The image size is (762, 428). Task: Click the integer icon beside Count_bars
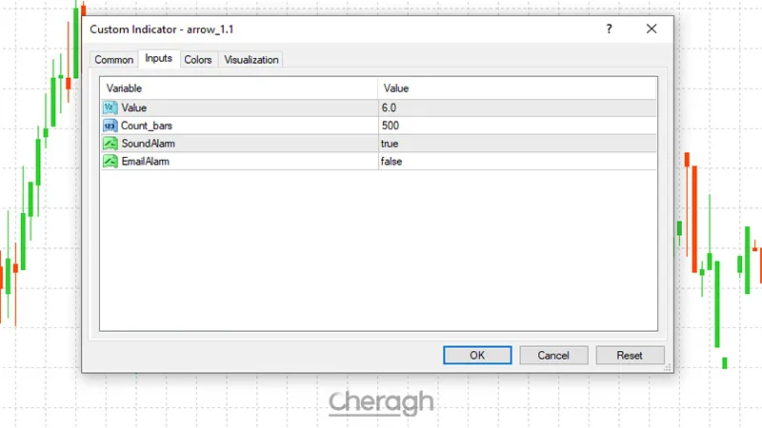(110, 126)
